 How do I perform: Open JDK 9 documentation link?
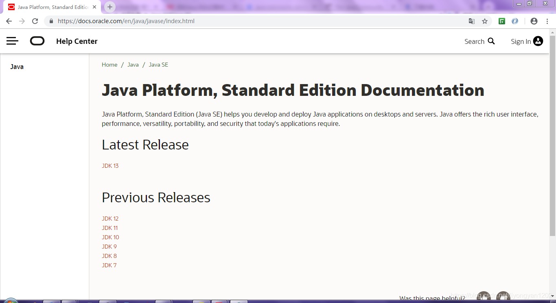coord(109,247)
